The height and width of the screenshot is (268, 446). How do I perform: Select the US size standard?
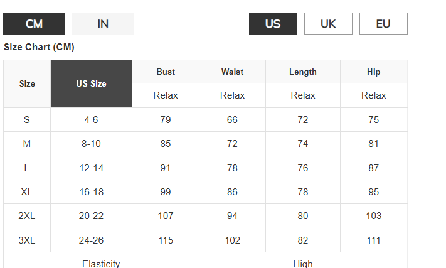coord(273,24)
